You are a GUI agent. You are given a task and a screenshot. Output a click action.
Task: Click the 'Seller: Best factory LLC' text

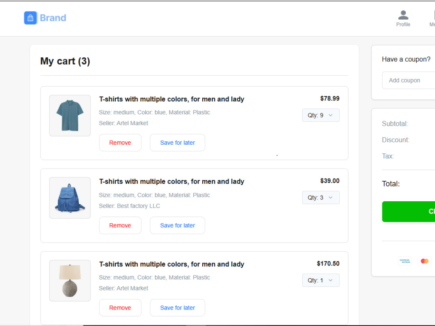click(x=129, y=206)
